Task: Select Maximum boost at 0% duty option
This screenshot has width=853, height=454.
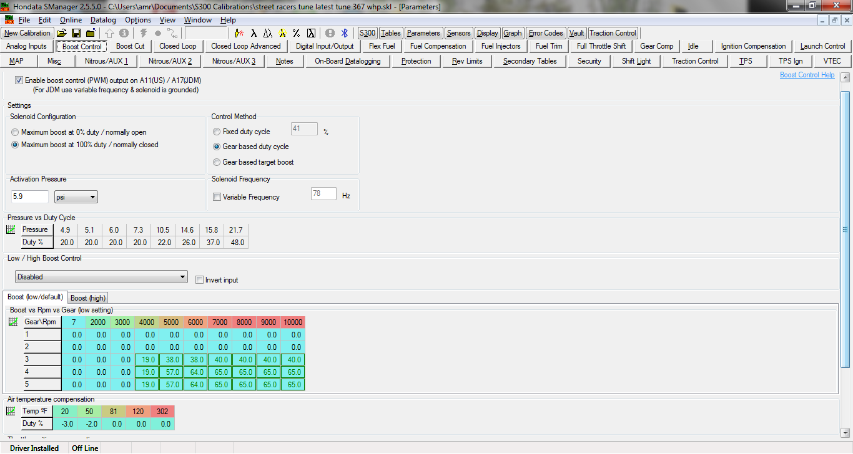Action: coord(15,132)
